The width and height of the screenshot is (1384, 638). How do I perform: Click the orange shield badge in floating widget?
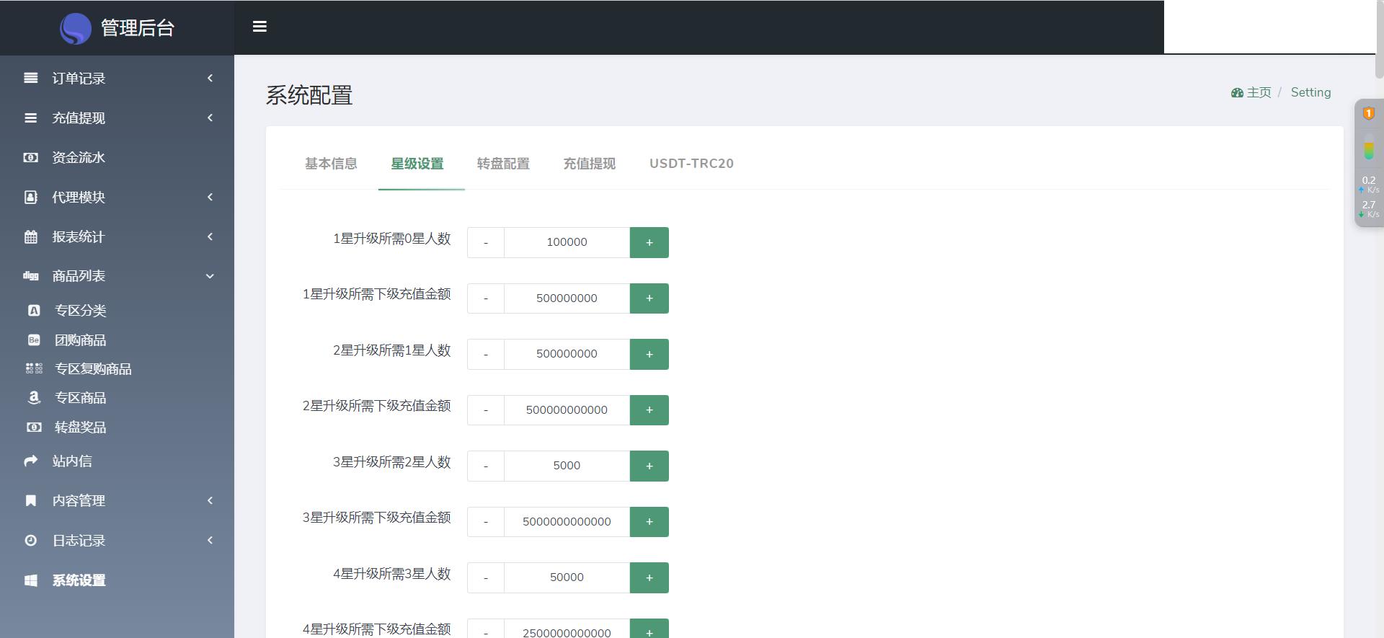pos(1369,114)
